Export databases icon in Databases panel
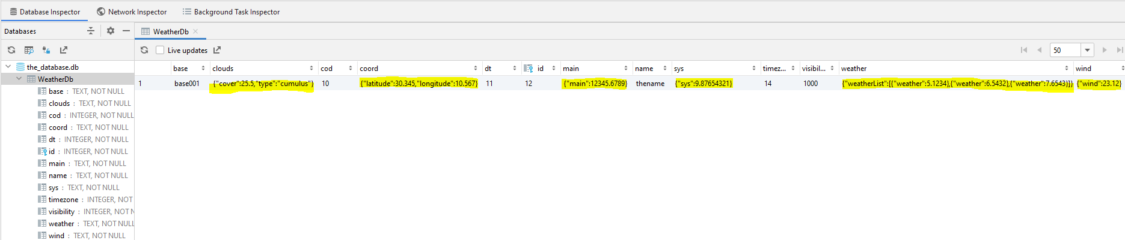1125x240 pixels. 64,50
